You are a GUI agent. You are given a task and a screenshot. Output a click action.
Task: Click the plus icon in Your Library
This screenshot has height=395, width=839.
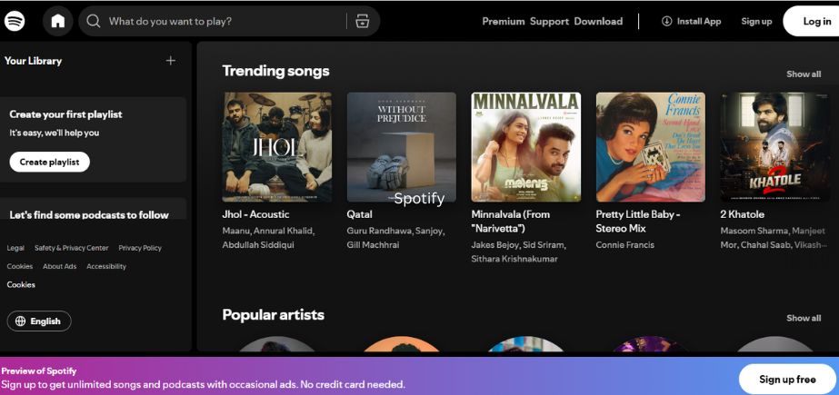pyautogui.click(x=171, y=61)
